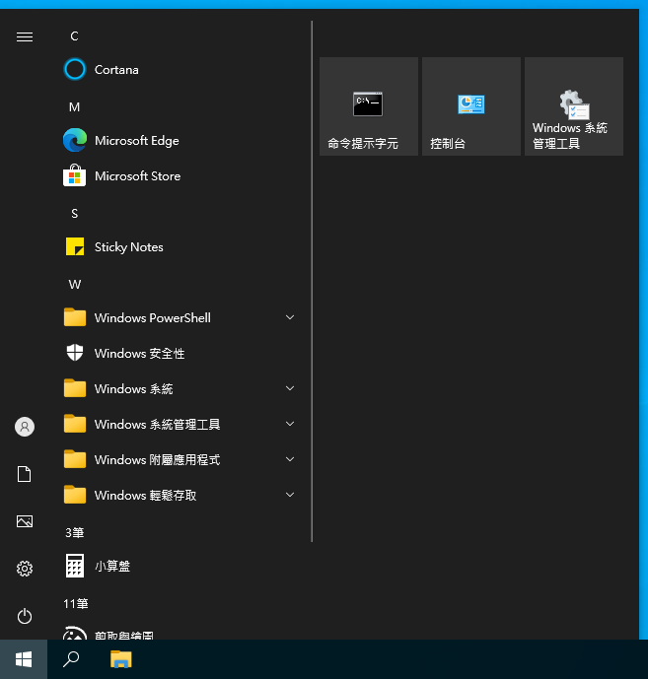The image size is (648, 679).
Task: Click the taskbar search magnifier
Action: click(71, 659)
